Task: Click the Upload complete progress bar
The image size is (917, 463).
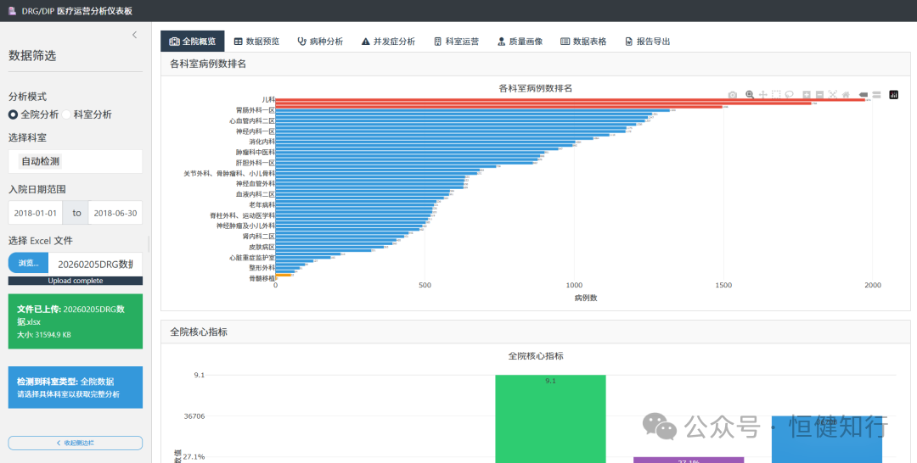Action: coord(76,281)
